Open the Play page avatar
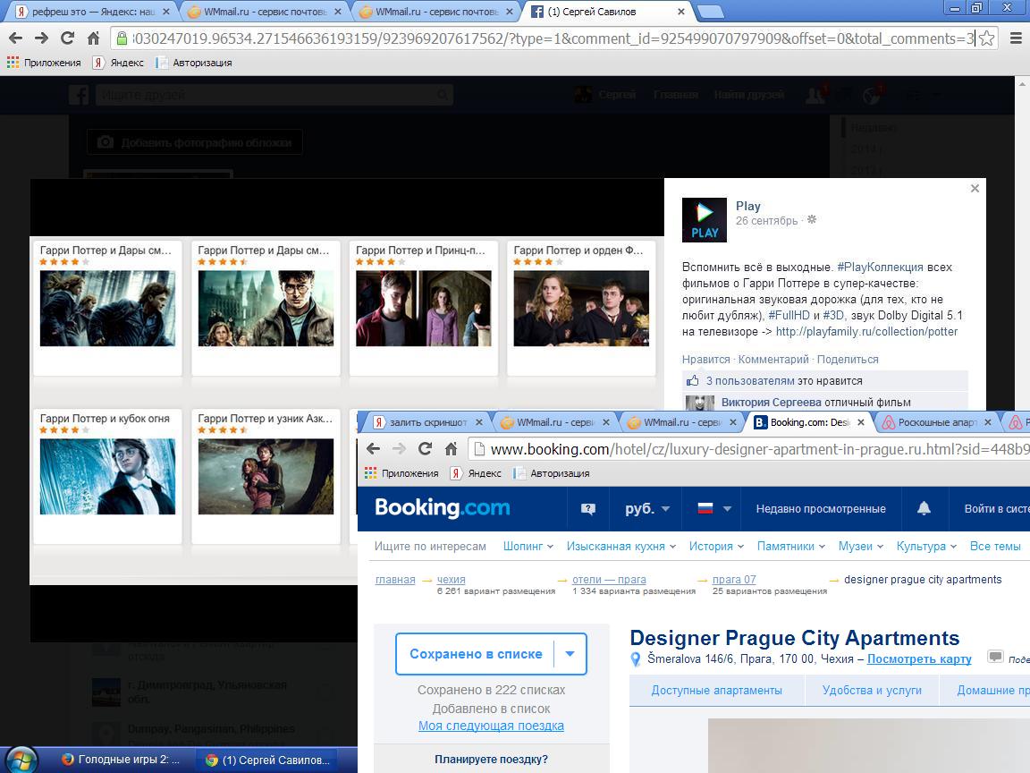 [x=705, y=220]
